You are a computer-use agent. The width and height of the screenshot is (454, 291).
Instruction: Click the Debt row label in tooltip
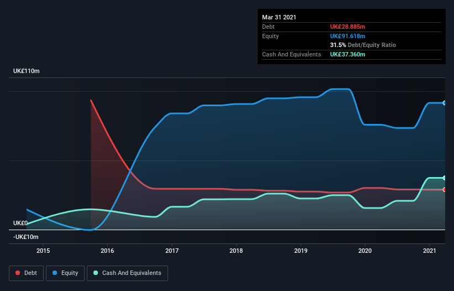(268, 27)
